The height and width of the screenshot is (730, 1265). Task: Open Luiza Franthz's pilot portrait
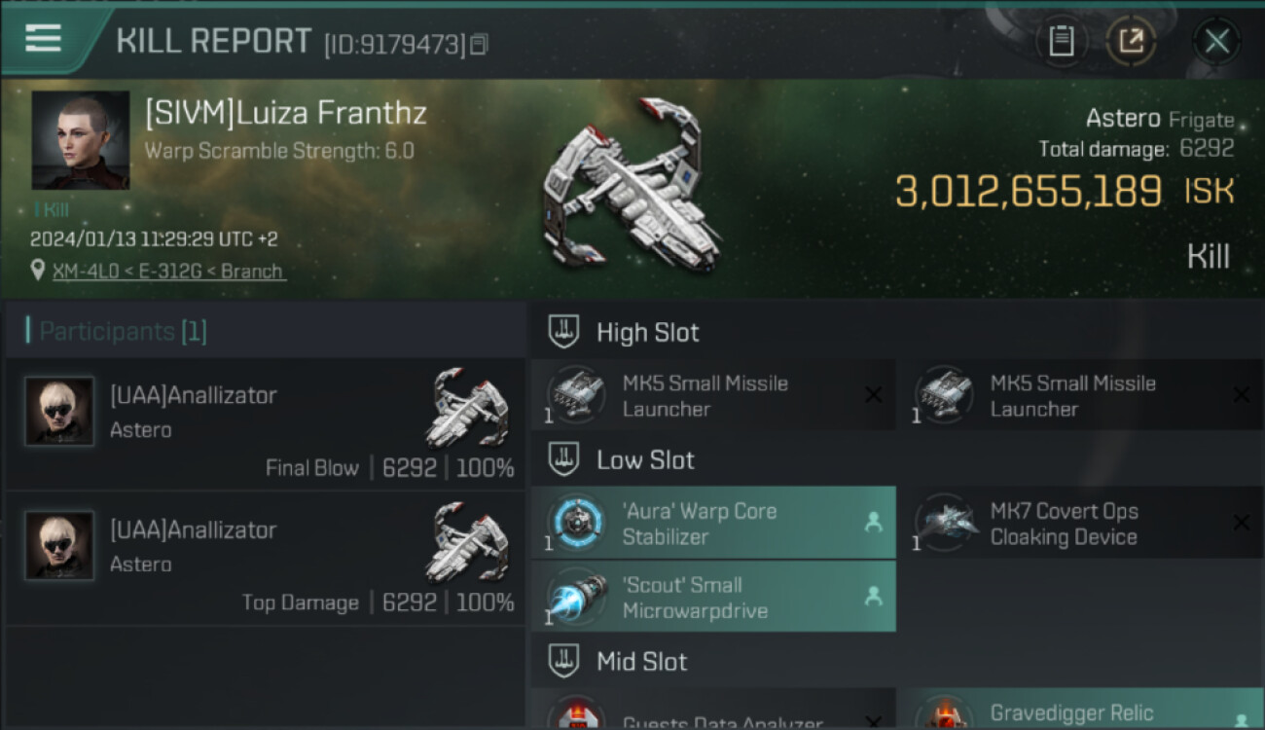point(81,140)
